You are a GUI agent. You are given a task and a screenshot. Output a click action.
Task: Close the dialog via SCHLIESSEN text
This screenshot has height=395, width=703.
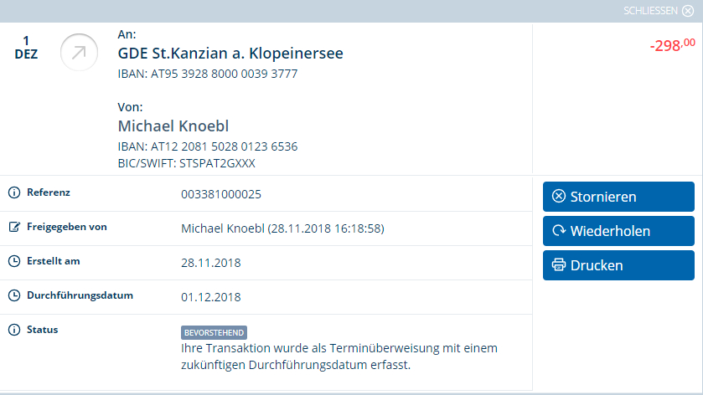[x=650, y=11]
